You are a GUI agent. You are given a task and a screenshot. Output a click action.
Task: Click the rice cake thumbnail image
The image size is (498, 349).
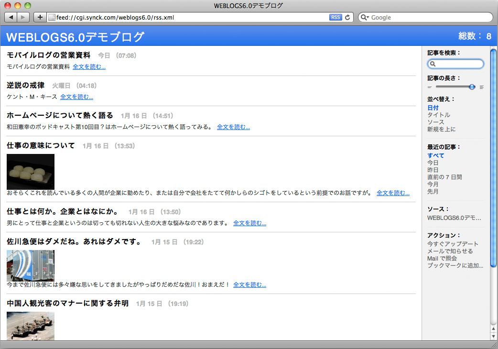click(x=31, y=172)
